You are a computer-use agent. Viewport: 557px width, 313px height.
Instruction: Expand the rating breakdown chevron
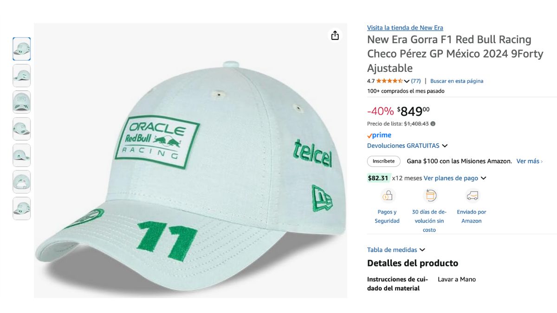point(407,81)
